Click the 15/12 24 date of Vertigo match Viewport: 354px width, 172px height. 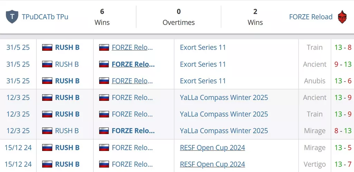(18, 164)
